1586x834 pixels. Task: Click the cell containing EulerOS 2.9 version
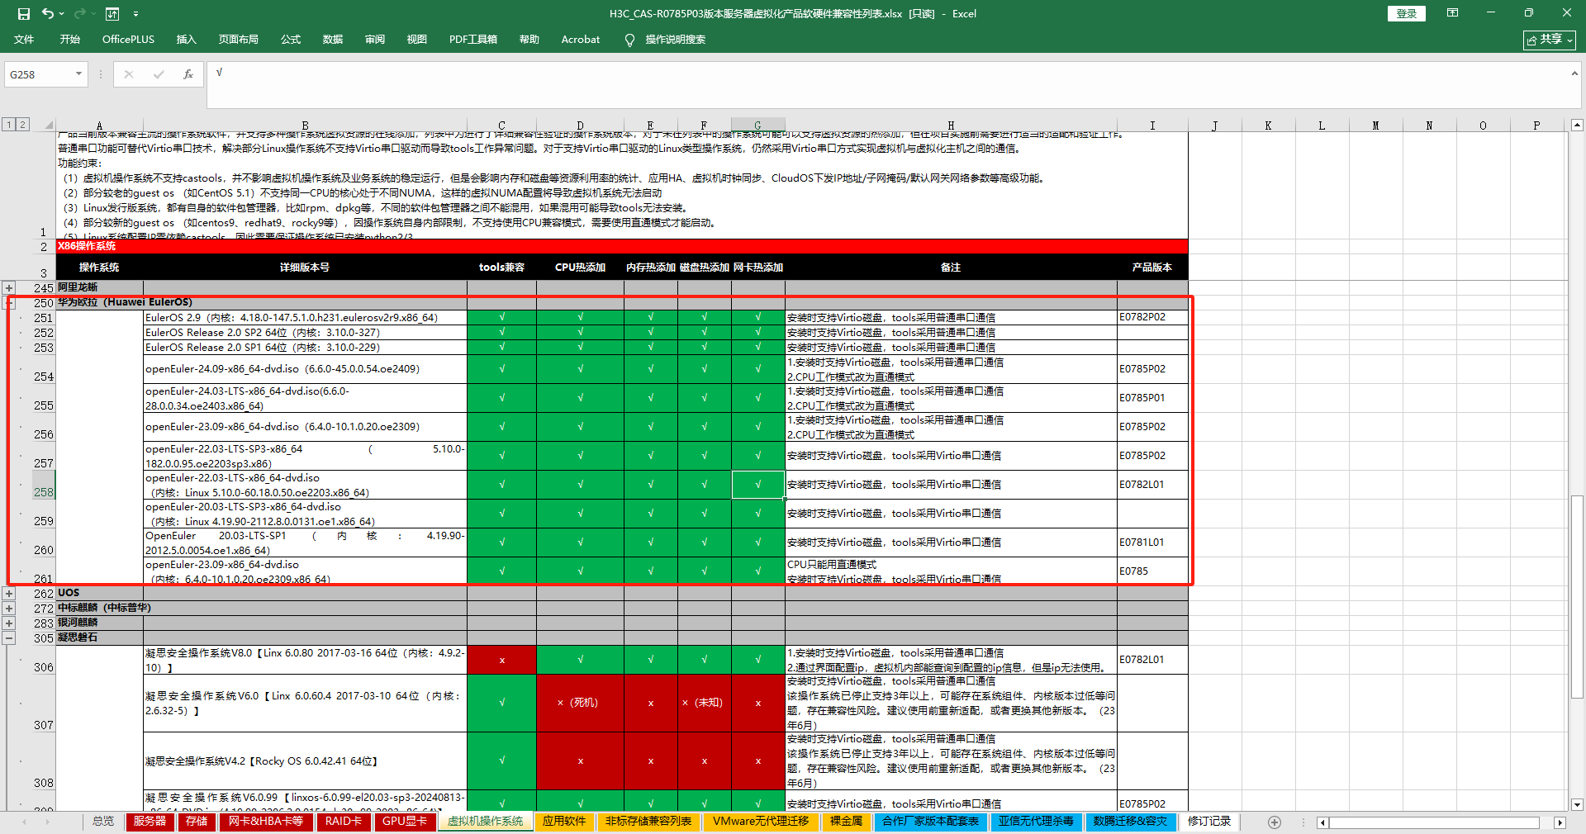tap(305, 317)
